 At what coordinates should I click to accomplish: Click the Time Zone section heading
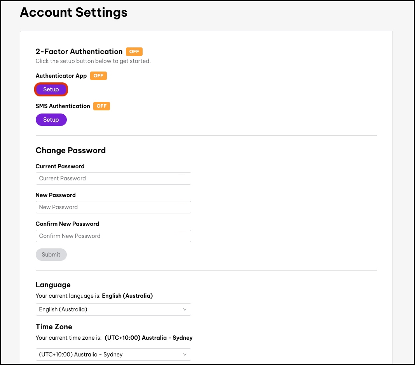(54, 327)
